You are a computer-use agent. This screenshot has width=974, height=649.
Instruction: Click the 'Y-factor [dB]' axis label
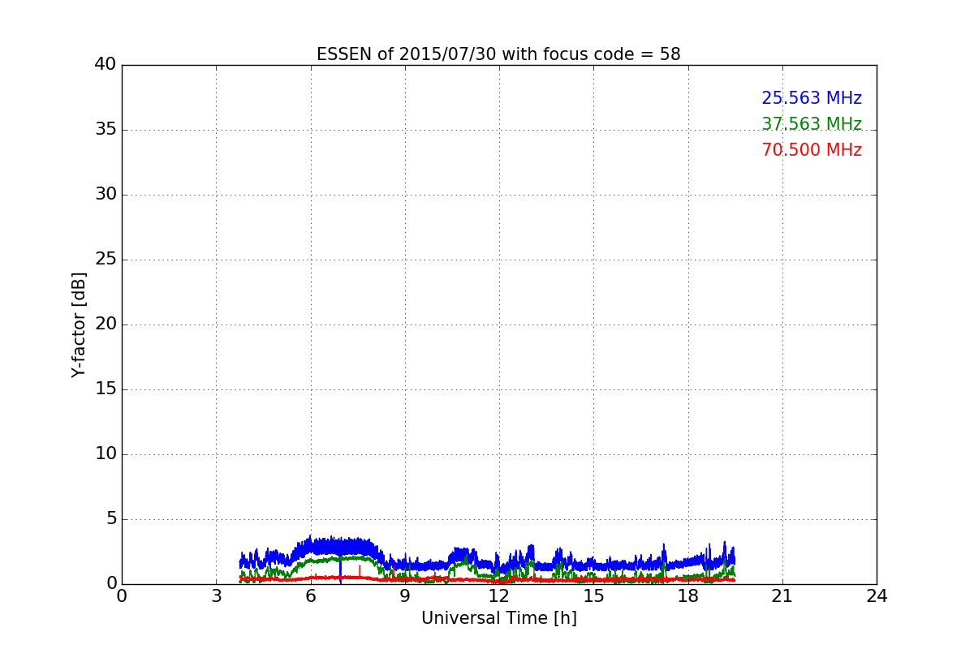tap(79, 324)
